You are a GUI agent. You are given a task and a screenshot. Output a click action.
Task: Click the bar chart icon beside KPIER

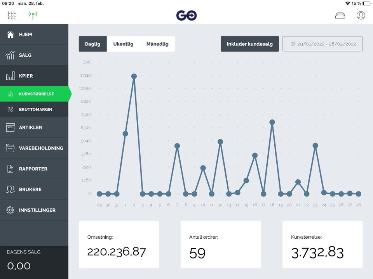(10, 76)
